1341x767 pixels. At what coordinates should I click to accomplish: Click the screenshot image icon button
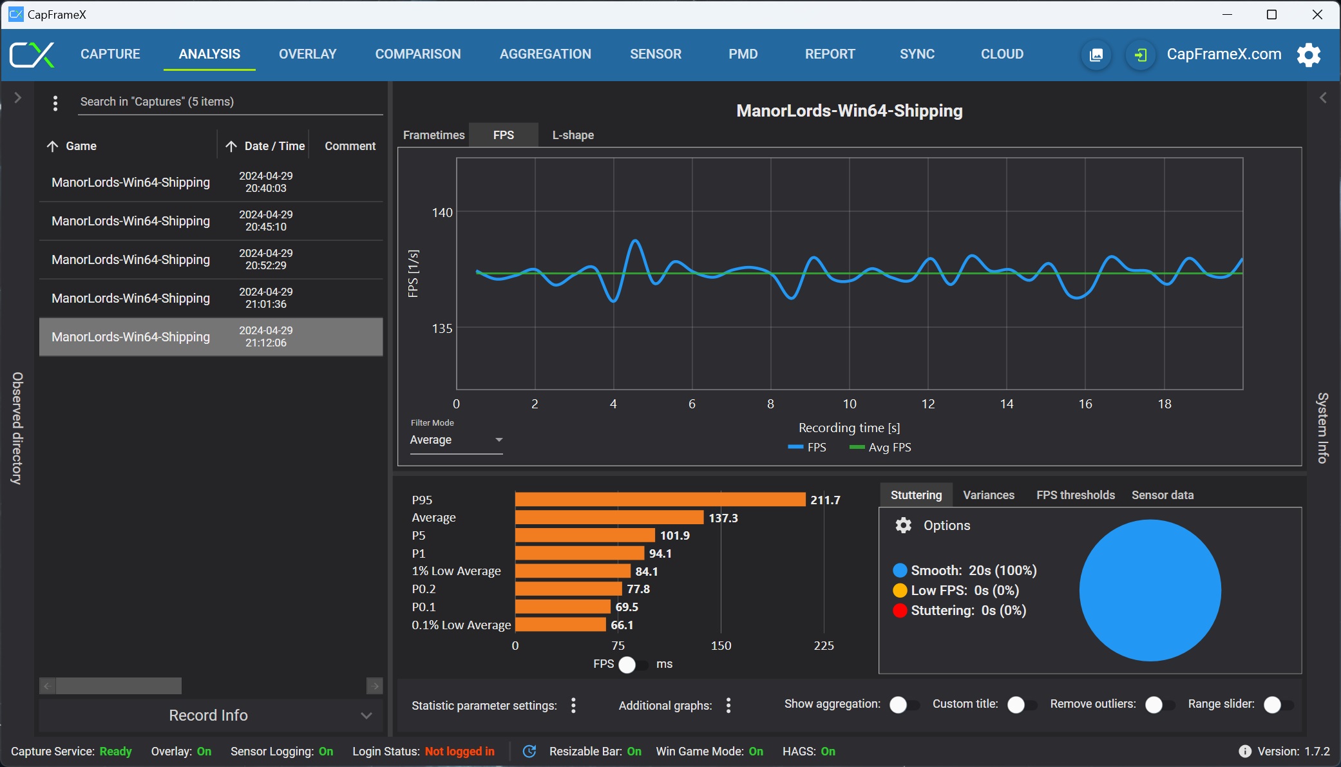(x=1096, y=55)
